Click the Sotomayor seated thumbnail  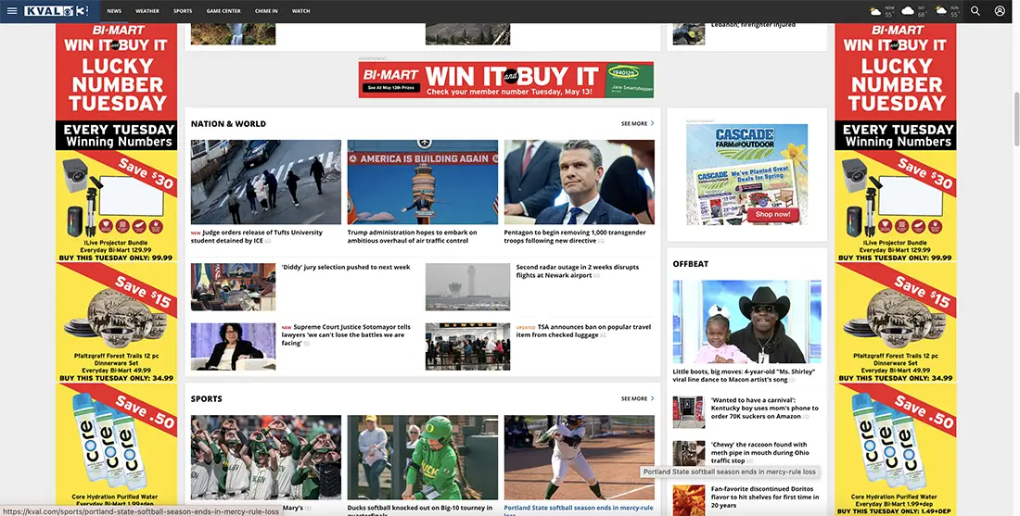coord(233,346)
